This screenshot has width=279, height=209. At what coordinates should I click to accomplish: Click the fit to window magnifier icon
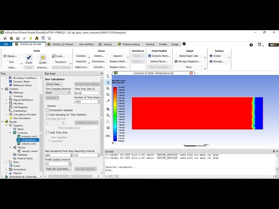[x=108, y=109]
